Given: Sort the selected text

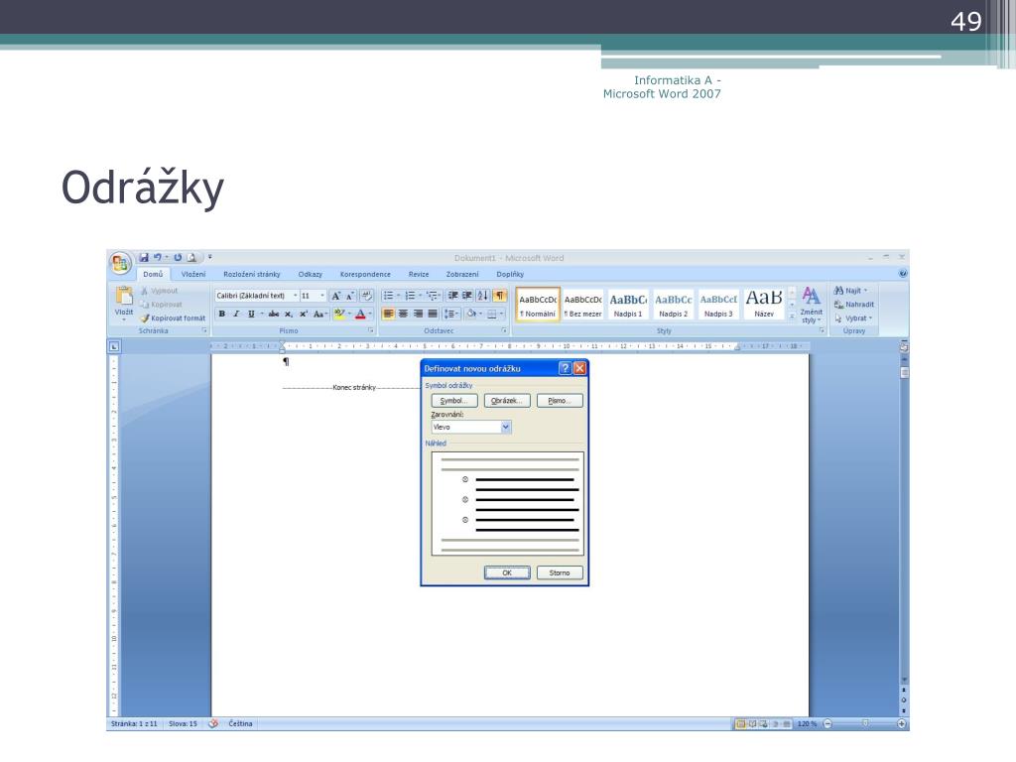Looking at the screenshot, I should 483,296.
